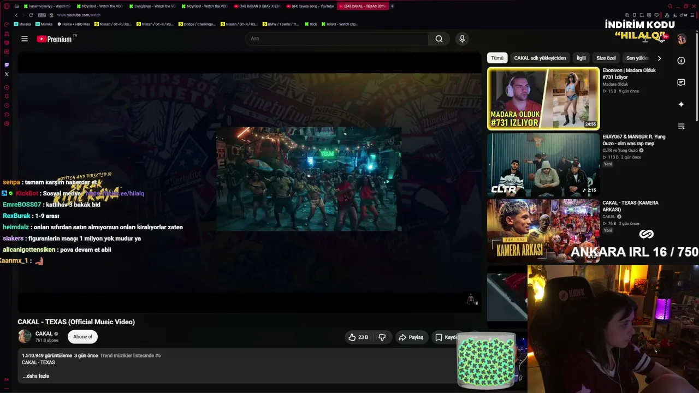Image resolution: width=699 pixels, height=393 pixels.
Task: Click the CAKAL - TEXAS video player
Action: click(249, 182)
